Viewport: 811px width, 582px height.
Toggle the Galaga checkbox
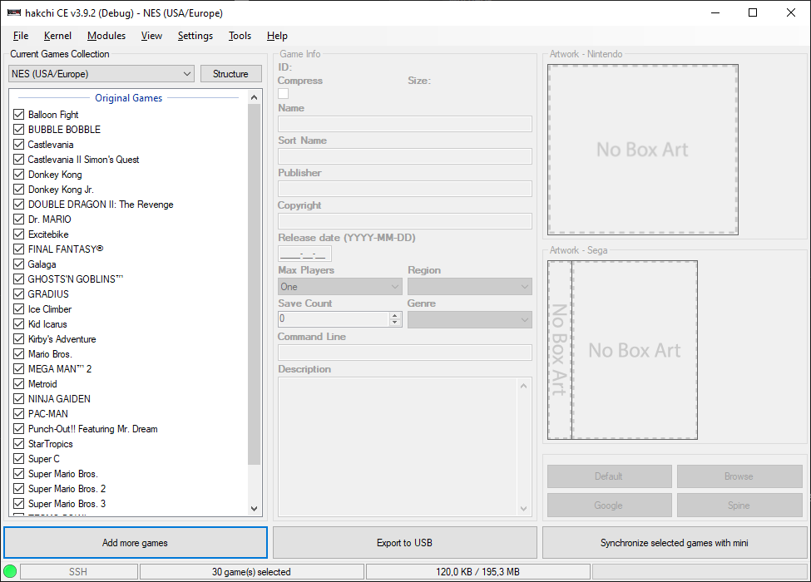coord(19,264)
